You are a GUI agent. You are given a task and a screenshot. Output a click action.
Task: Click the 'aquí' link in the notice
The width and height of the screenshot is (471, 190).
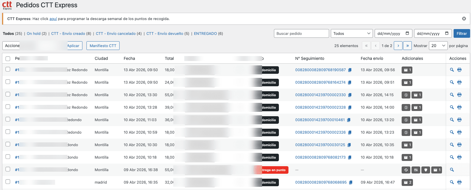(53, 19)
